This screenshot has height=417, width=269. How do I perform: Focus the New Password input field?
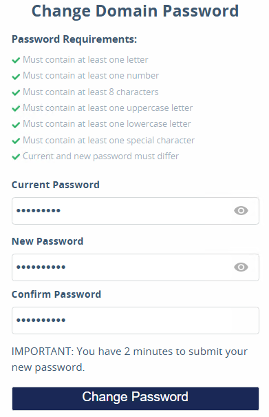tap(136, 267)
